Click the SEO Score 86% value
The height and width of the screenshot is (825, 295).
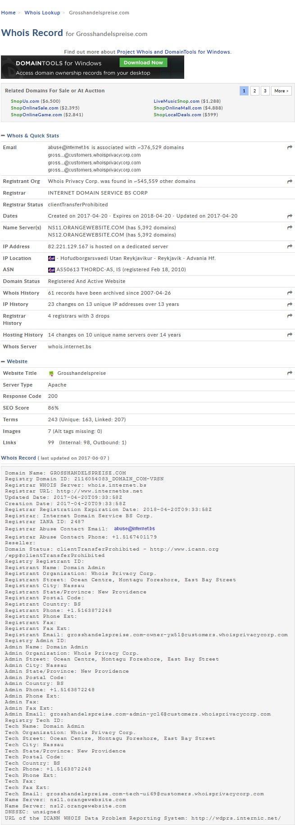(x=54, y=408)
